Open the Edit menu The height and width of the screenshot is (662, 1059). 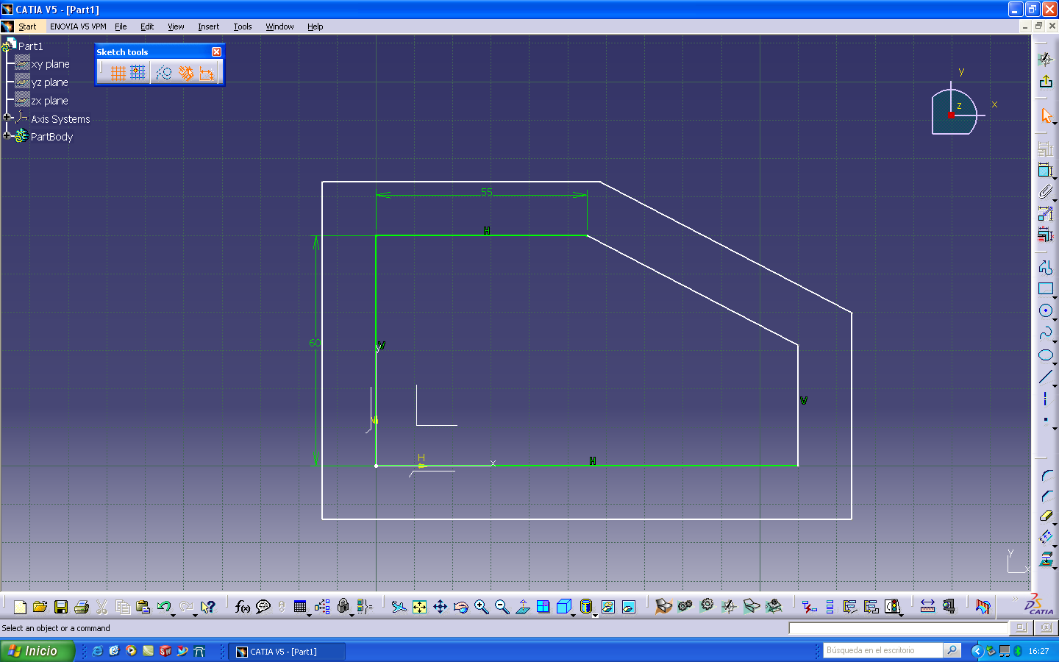coord(147,26)
